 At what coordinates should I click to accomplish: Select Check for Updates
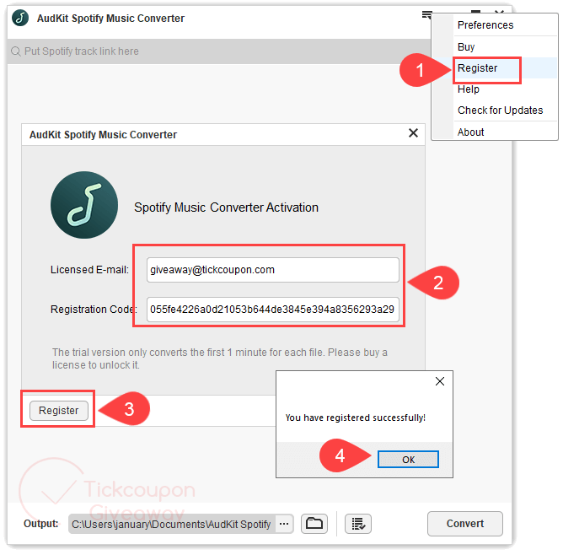[500, 110]
